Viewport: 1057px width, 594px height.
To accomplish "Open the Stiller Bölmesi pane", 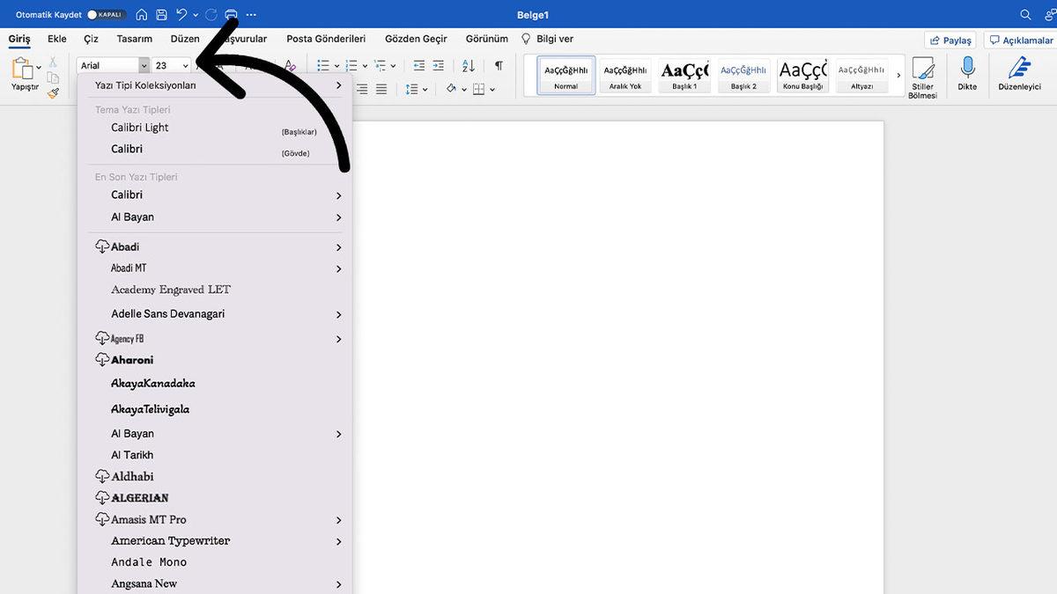I will 922,77.
